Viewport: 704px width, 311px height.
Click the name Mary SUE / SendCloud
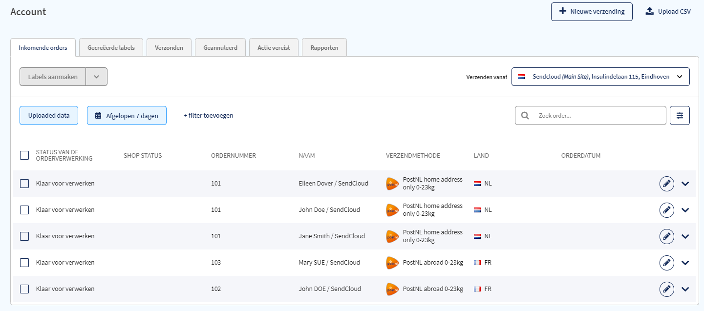pyautogui.click(x=329, y=263)
